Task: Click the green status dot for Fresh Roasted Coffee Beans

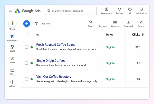Action: coord(32,47)
